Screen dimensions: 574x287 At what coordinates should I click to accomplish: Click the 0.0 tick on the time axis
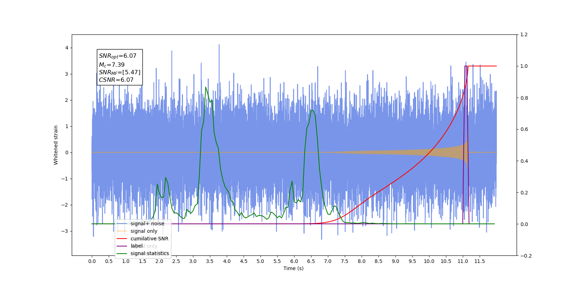pyautogui.click(x=92, y=261)
